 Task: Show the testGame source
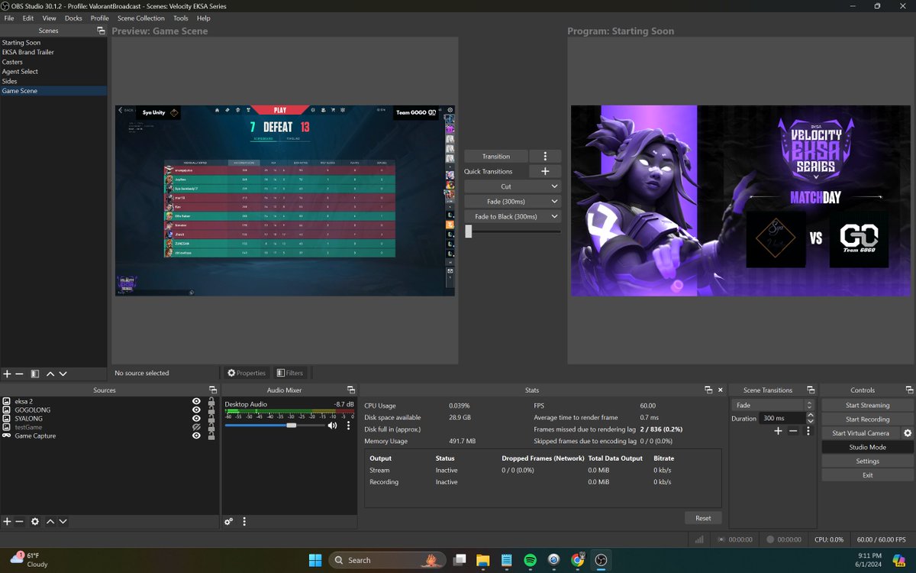point(196,427)
